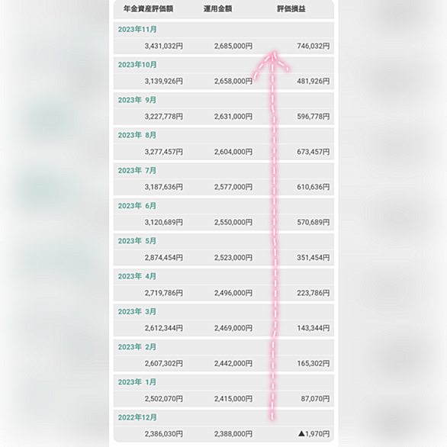Select the 2023年 7月 month header

[223, 171]
